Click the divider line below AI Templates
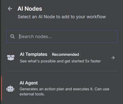This screenshot has width=123, height=104. click(x=62, y=71)
